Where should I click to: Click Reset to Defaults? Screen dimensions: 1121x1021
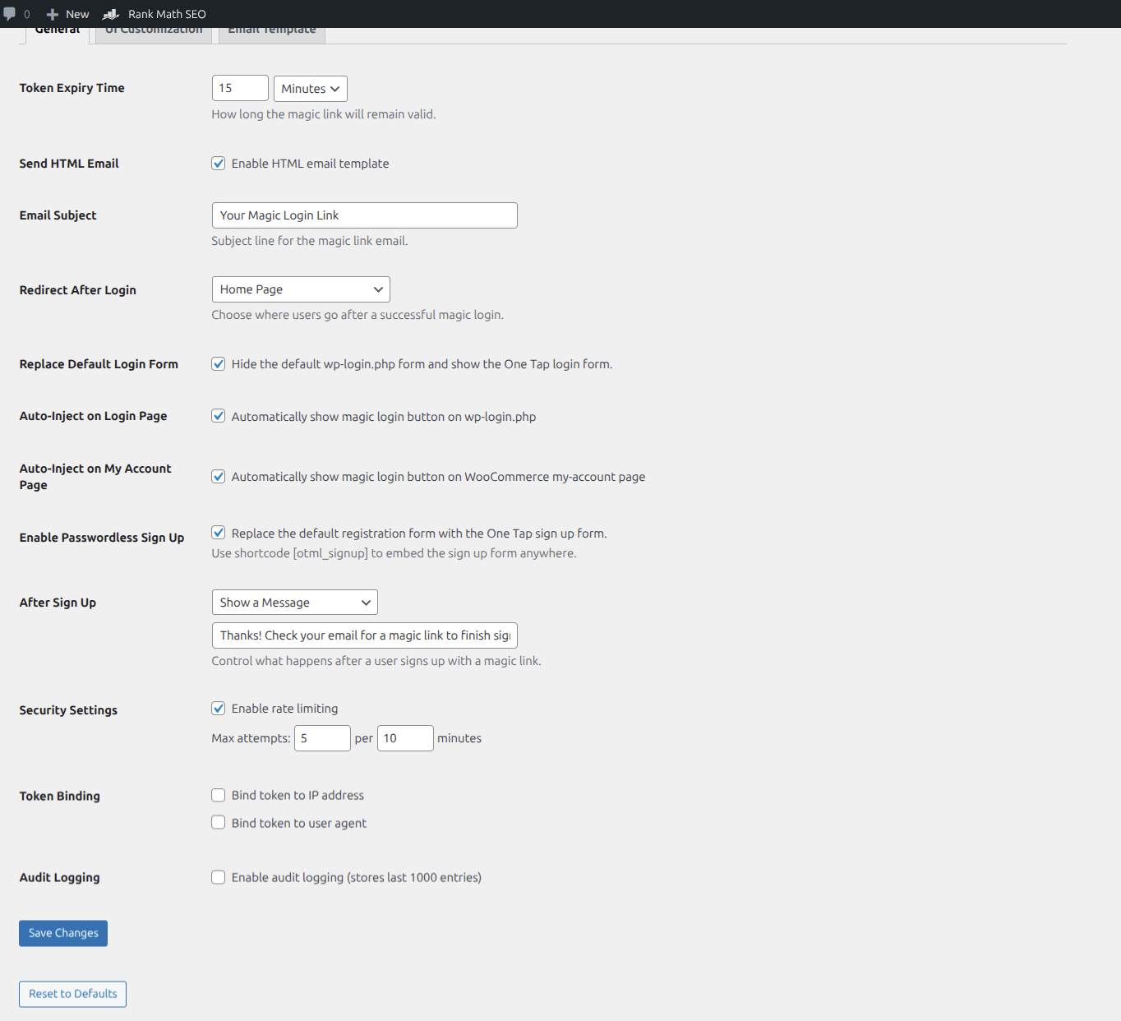(x=72, y=994)
